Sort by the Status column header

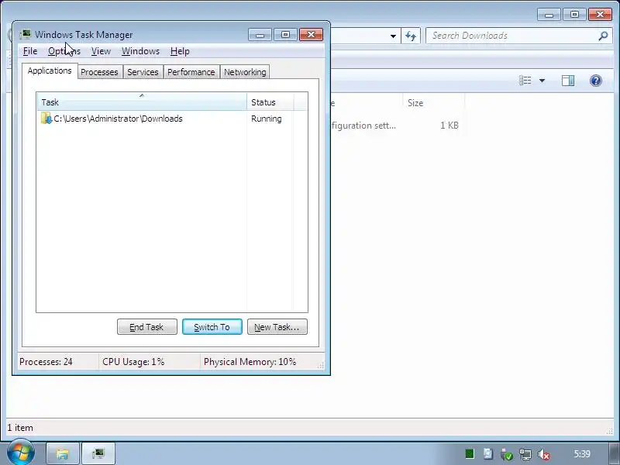click(x=270, y=102)
